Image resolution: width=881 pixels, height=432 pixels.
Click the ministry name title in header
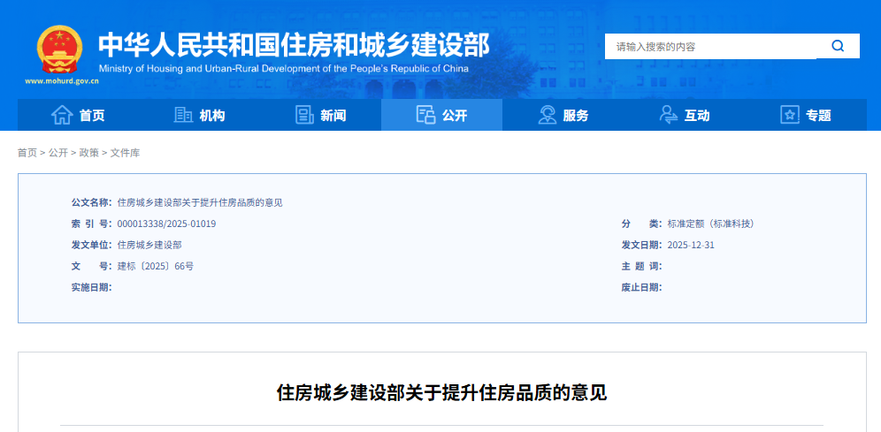tap(293, 44)
